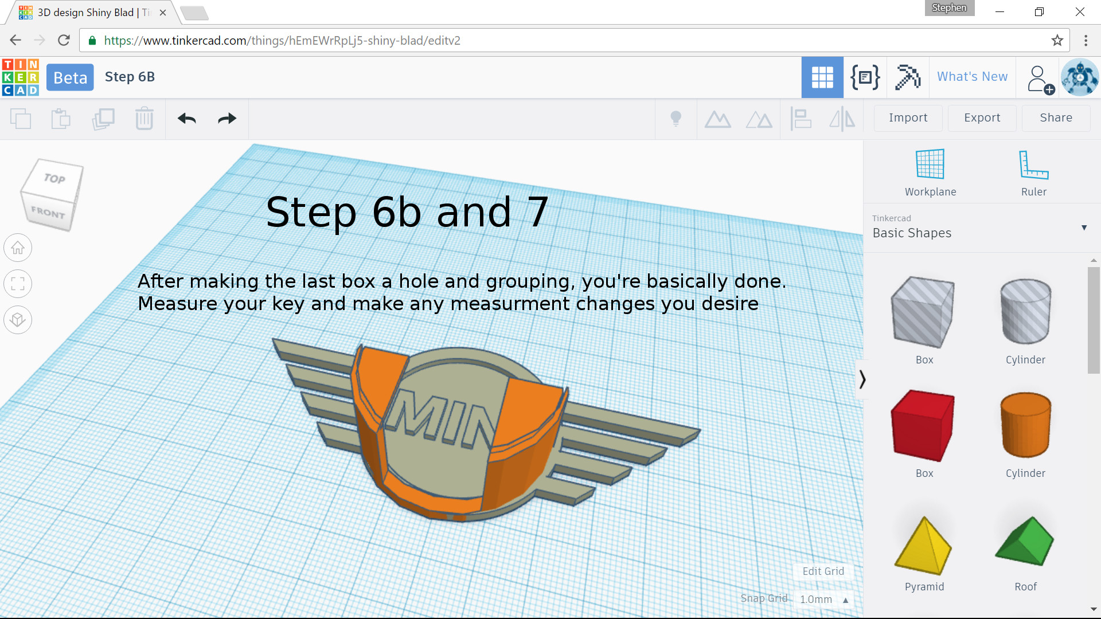The width and height of the screenshot is (1101, 619).
Task: Click the Beta badge
Action: [x=70, y=77]
